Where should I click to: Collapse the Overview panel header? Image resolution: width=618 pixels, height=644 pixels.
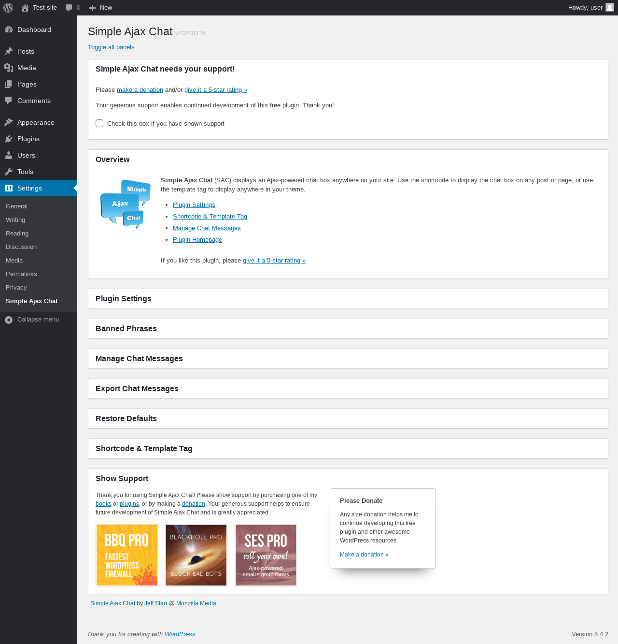click(x=348, y=160)
